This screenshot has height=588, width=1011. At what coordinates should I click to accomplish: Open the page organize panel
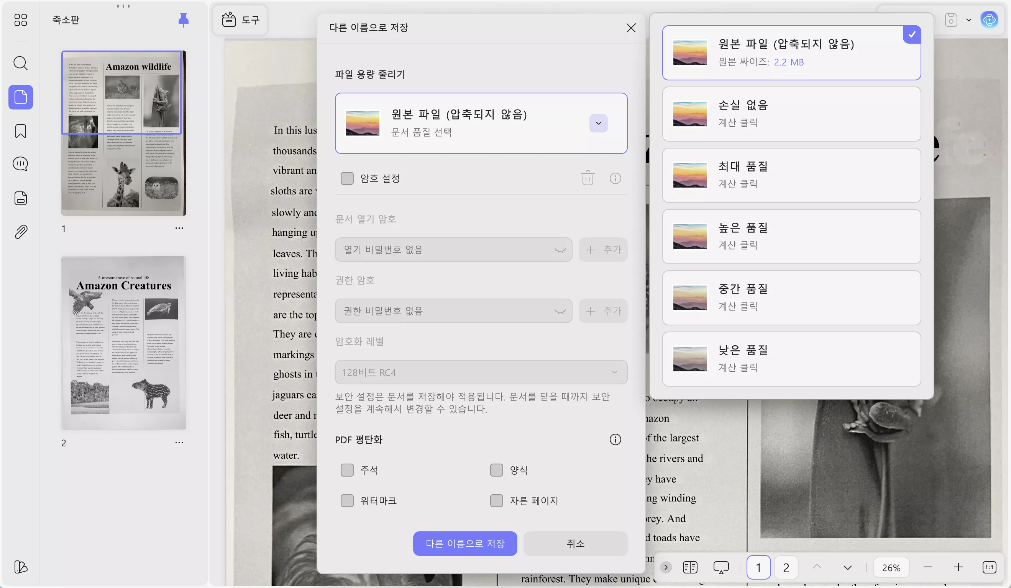[x=20, y=198]
